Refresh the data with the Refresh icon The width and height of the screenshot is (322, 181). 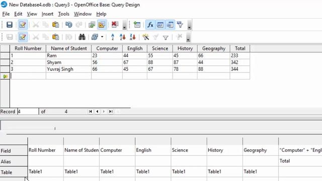pyautogui.click(x=95, y=37)
